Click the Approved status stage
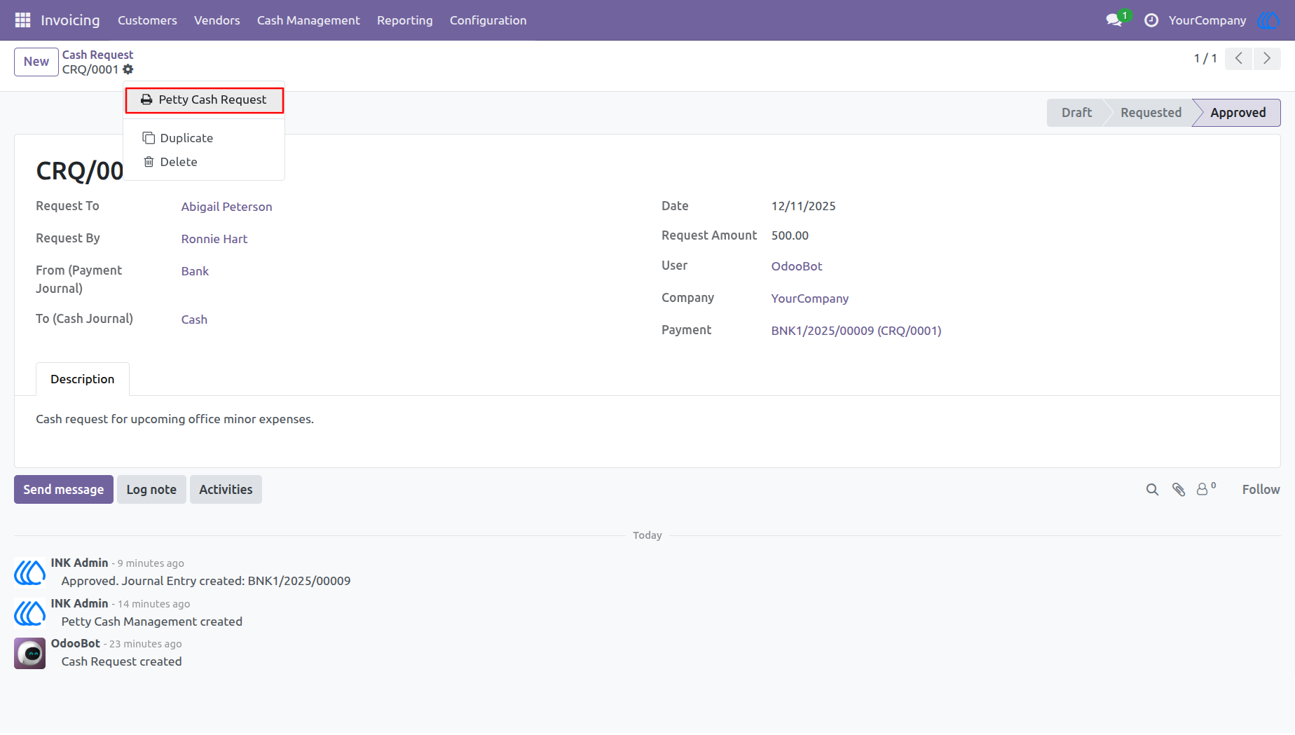 click(x=1238, y=113)
